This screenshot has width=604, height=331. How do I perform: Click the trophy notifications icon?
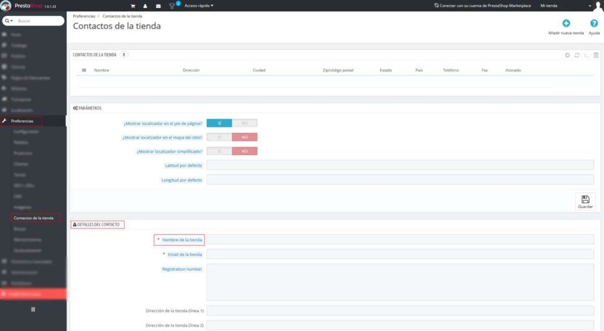(x=172, y=6)
